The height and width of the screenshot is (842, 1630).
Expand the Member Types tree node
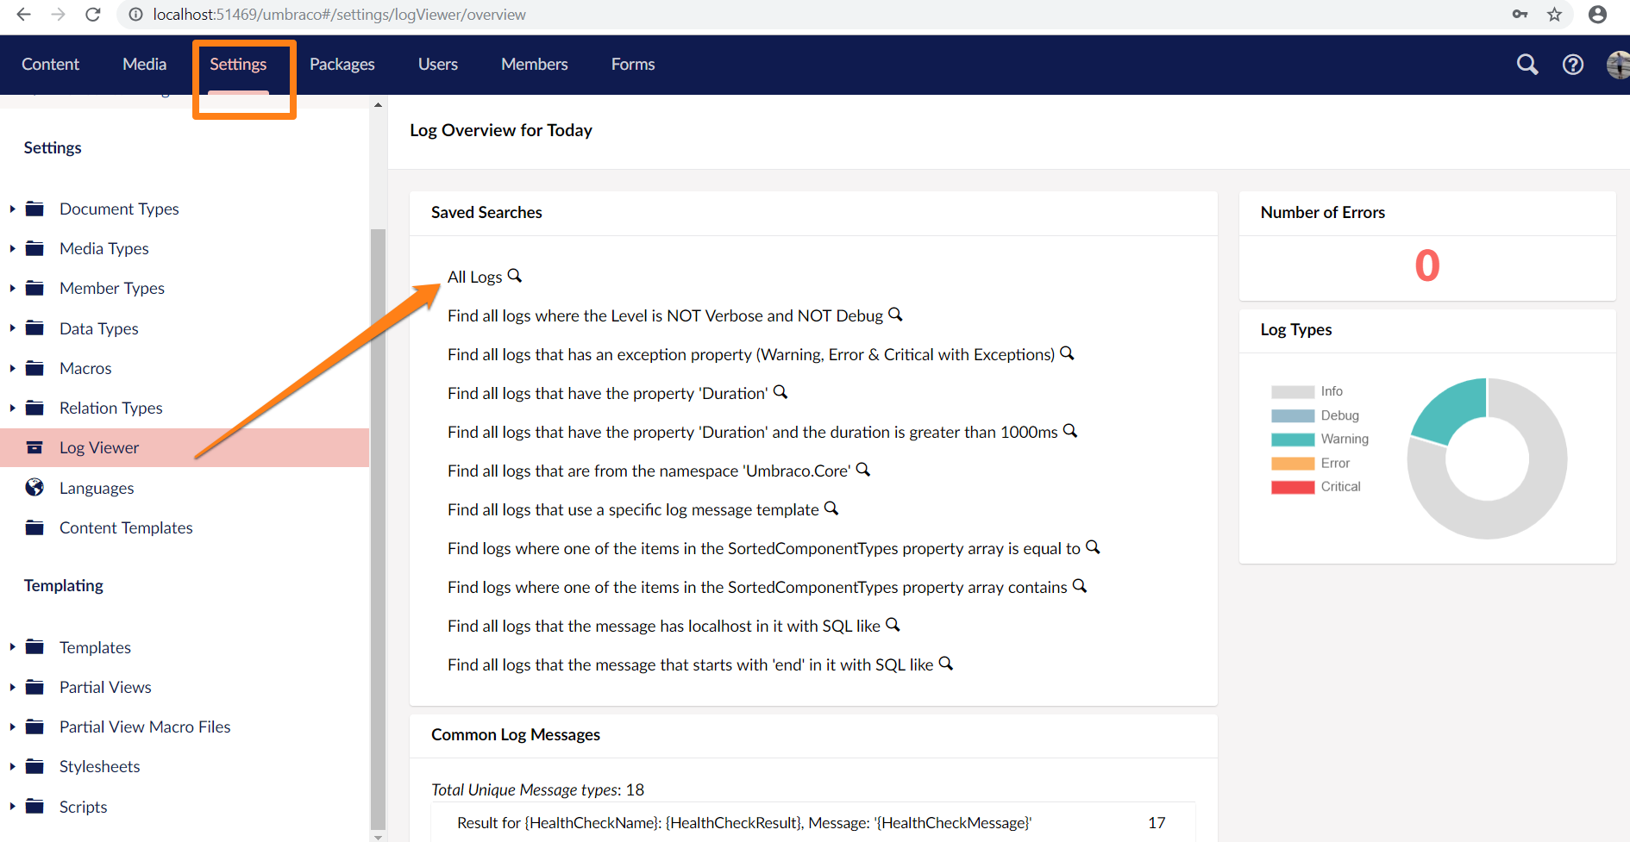(12, 288)
